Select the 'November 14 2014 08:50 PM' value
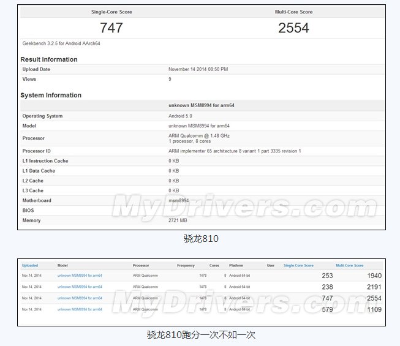 (198, 69)
